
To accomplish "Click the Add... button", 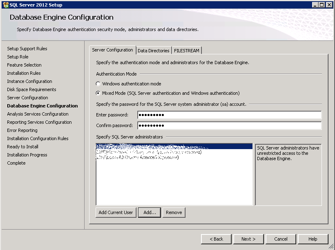I will (x=150, y=212).
